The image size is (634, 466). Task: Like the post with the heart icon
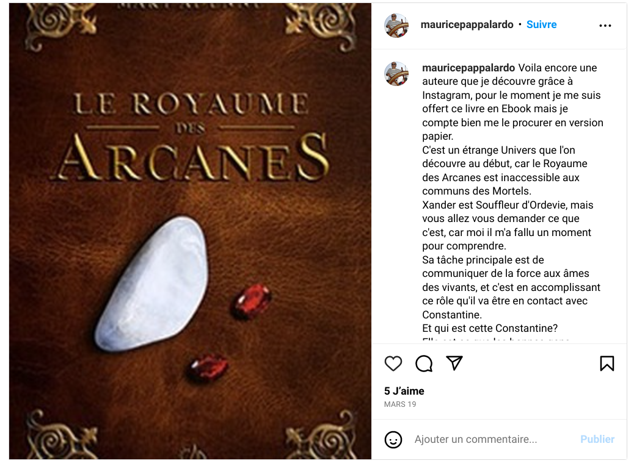(x=393, y=364)
